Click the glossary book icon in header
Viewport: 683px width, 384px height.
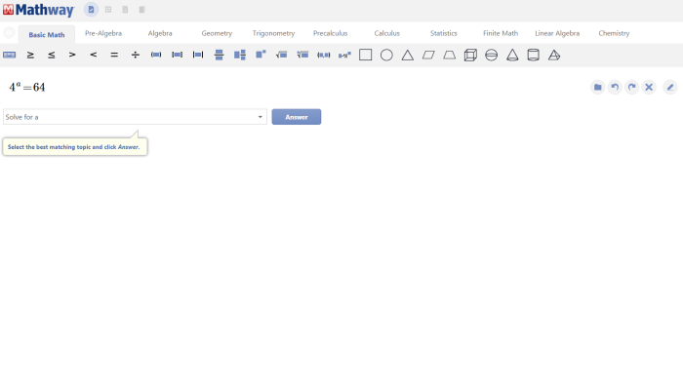[142, 9]
